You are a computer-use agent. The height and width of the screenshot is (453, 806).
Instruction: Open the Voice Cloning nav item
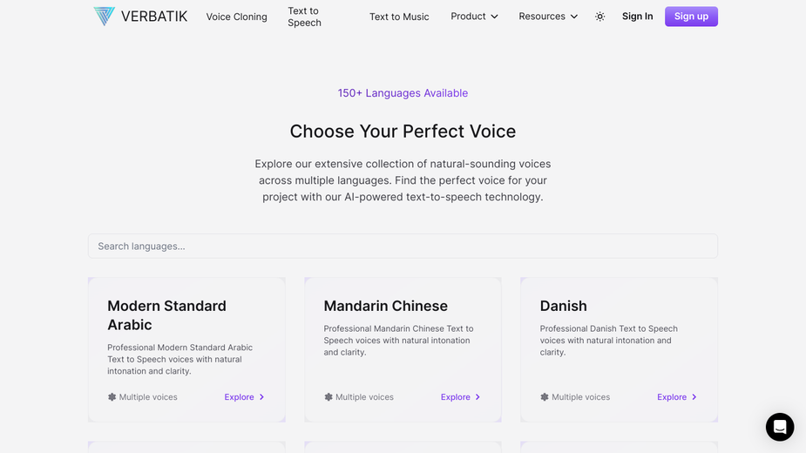[x=236, y=17]
